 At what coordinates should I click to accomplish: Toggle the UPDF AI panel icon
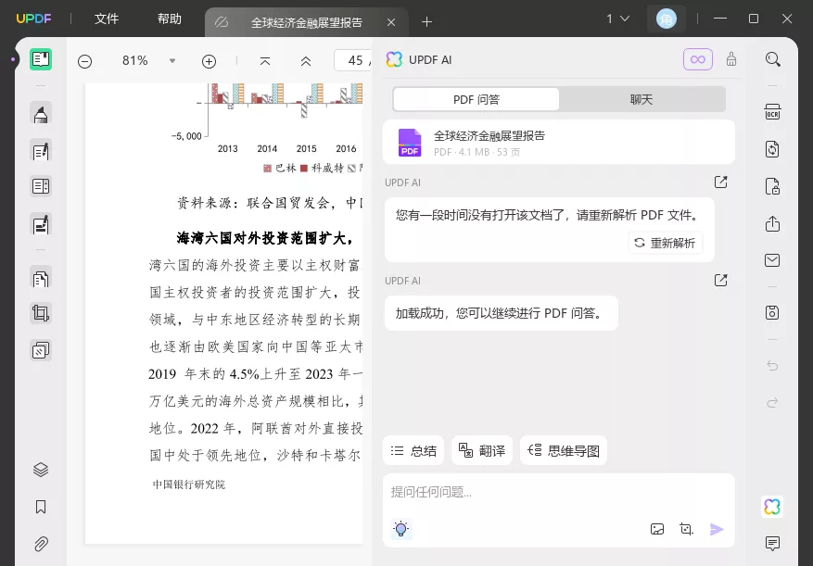click(772, 507)
